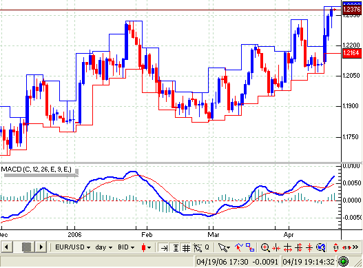Click the magnifier zoom-in icon
363x268 pixels.
[265, 247]
